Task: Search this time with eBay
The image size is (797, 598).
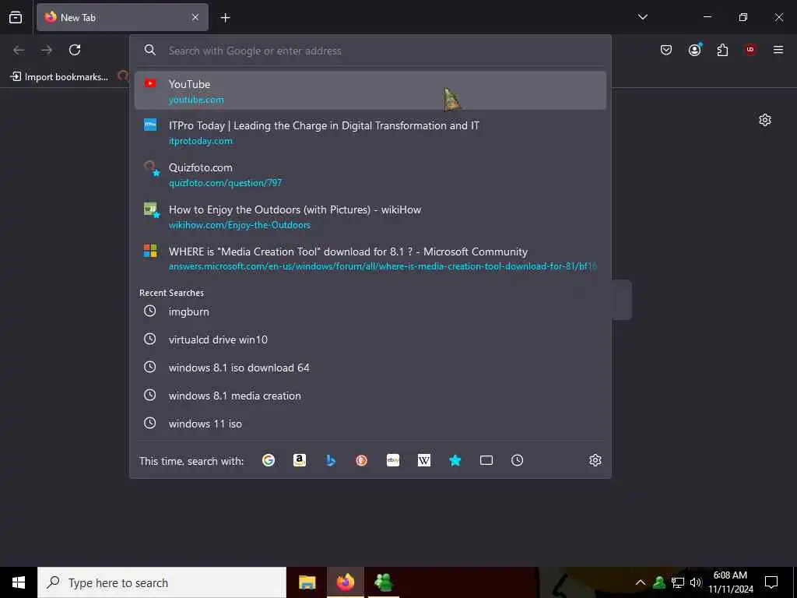Action: point(393,460)
